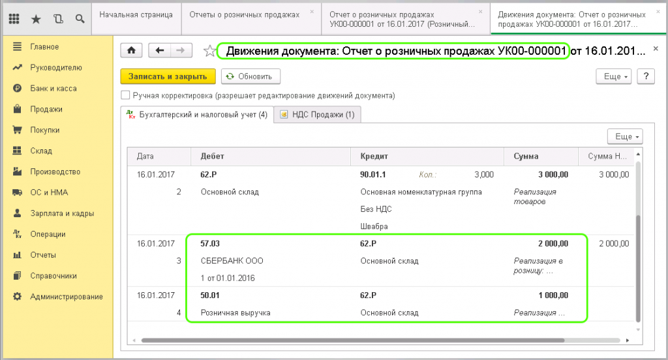Image resolution: width=668 pixels, height=360 pixels.
Task: Close the Начальная страница neighbor tab Отчеты
Action: 311,11
